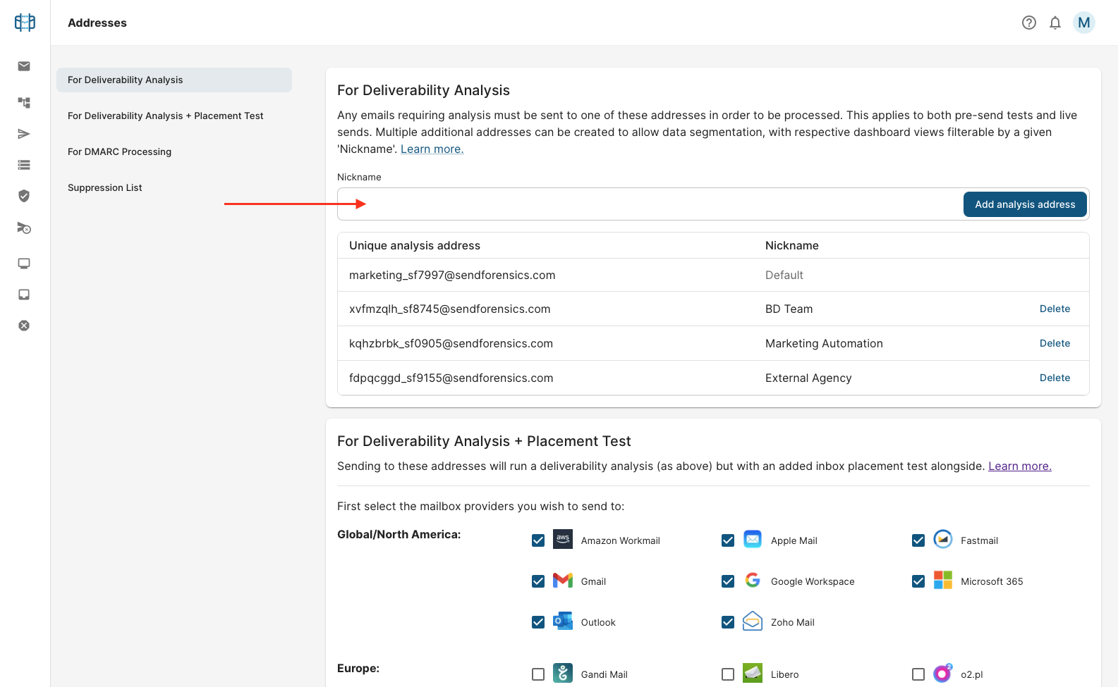Screen dimensions: 1118x687
Task: Open the help question mark icon
Action: 1029,23
